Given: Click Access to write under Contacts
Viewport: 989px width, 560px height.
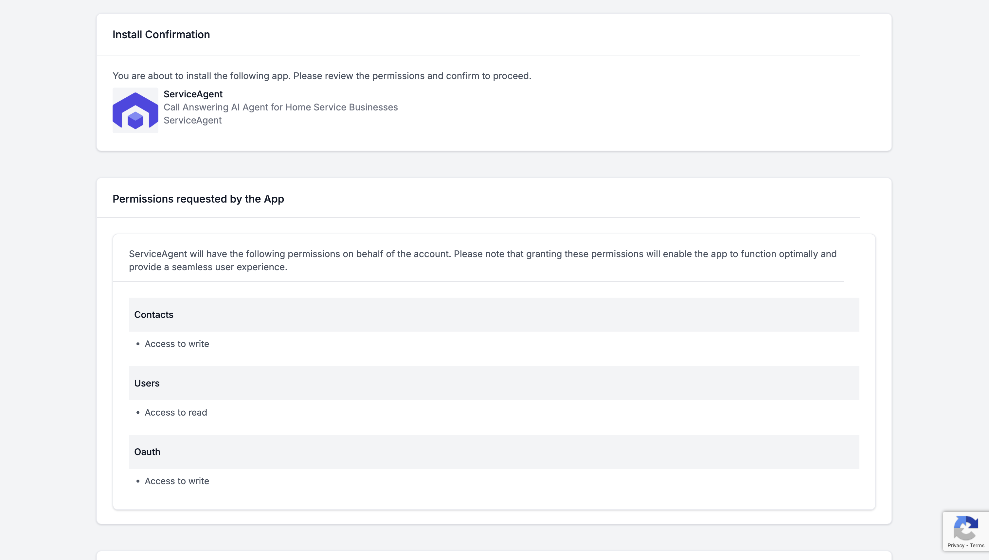Looking at the screenshot, I should (177, 344).
